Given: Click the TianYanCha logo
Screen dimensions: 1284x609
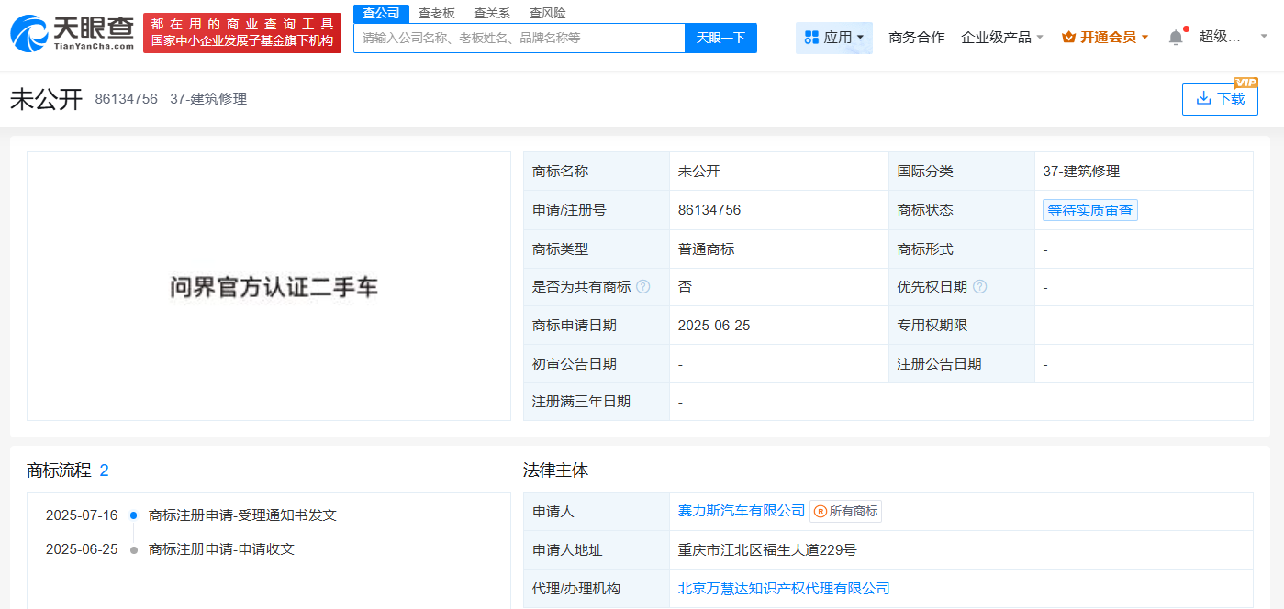Looking at the screenshot, I should 73,33.
